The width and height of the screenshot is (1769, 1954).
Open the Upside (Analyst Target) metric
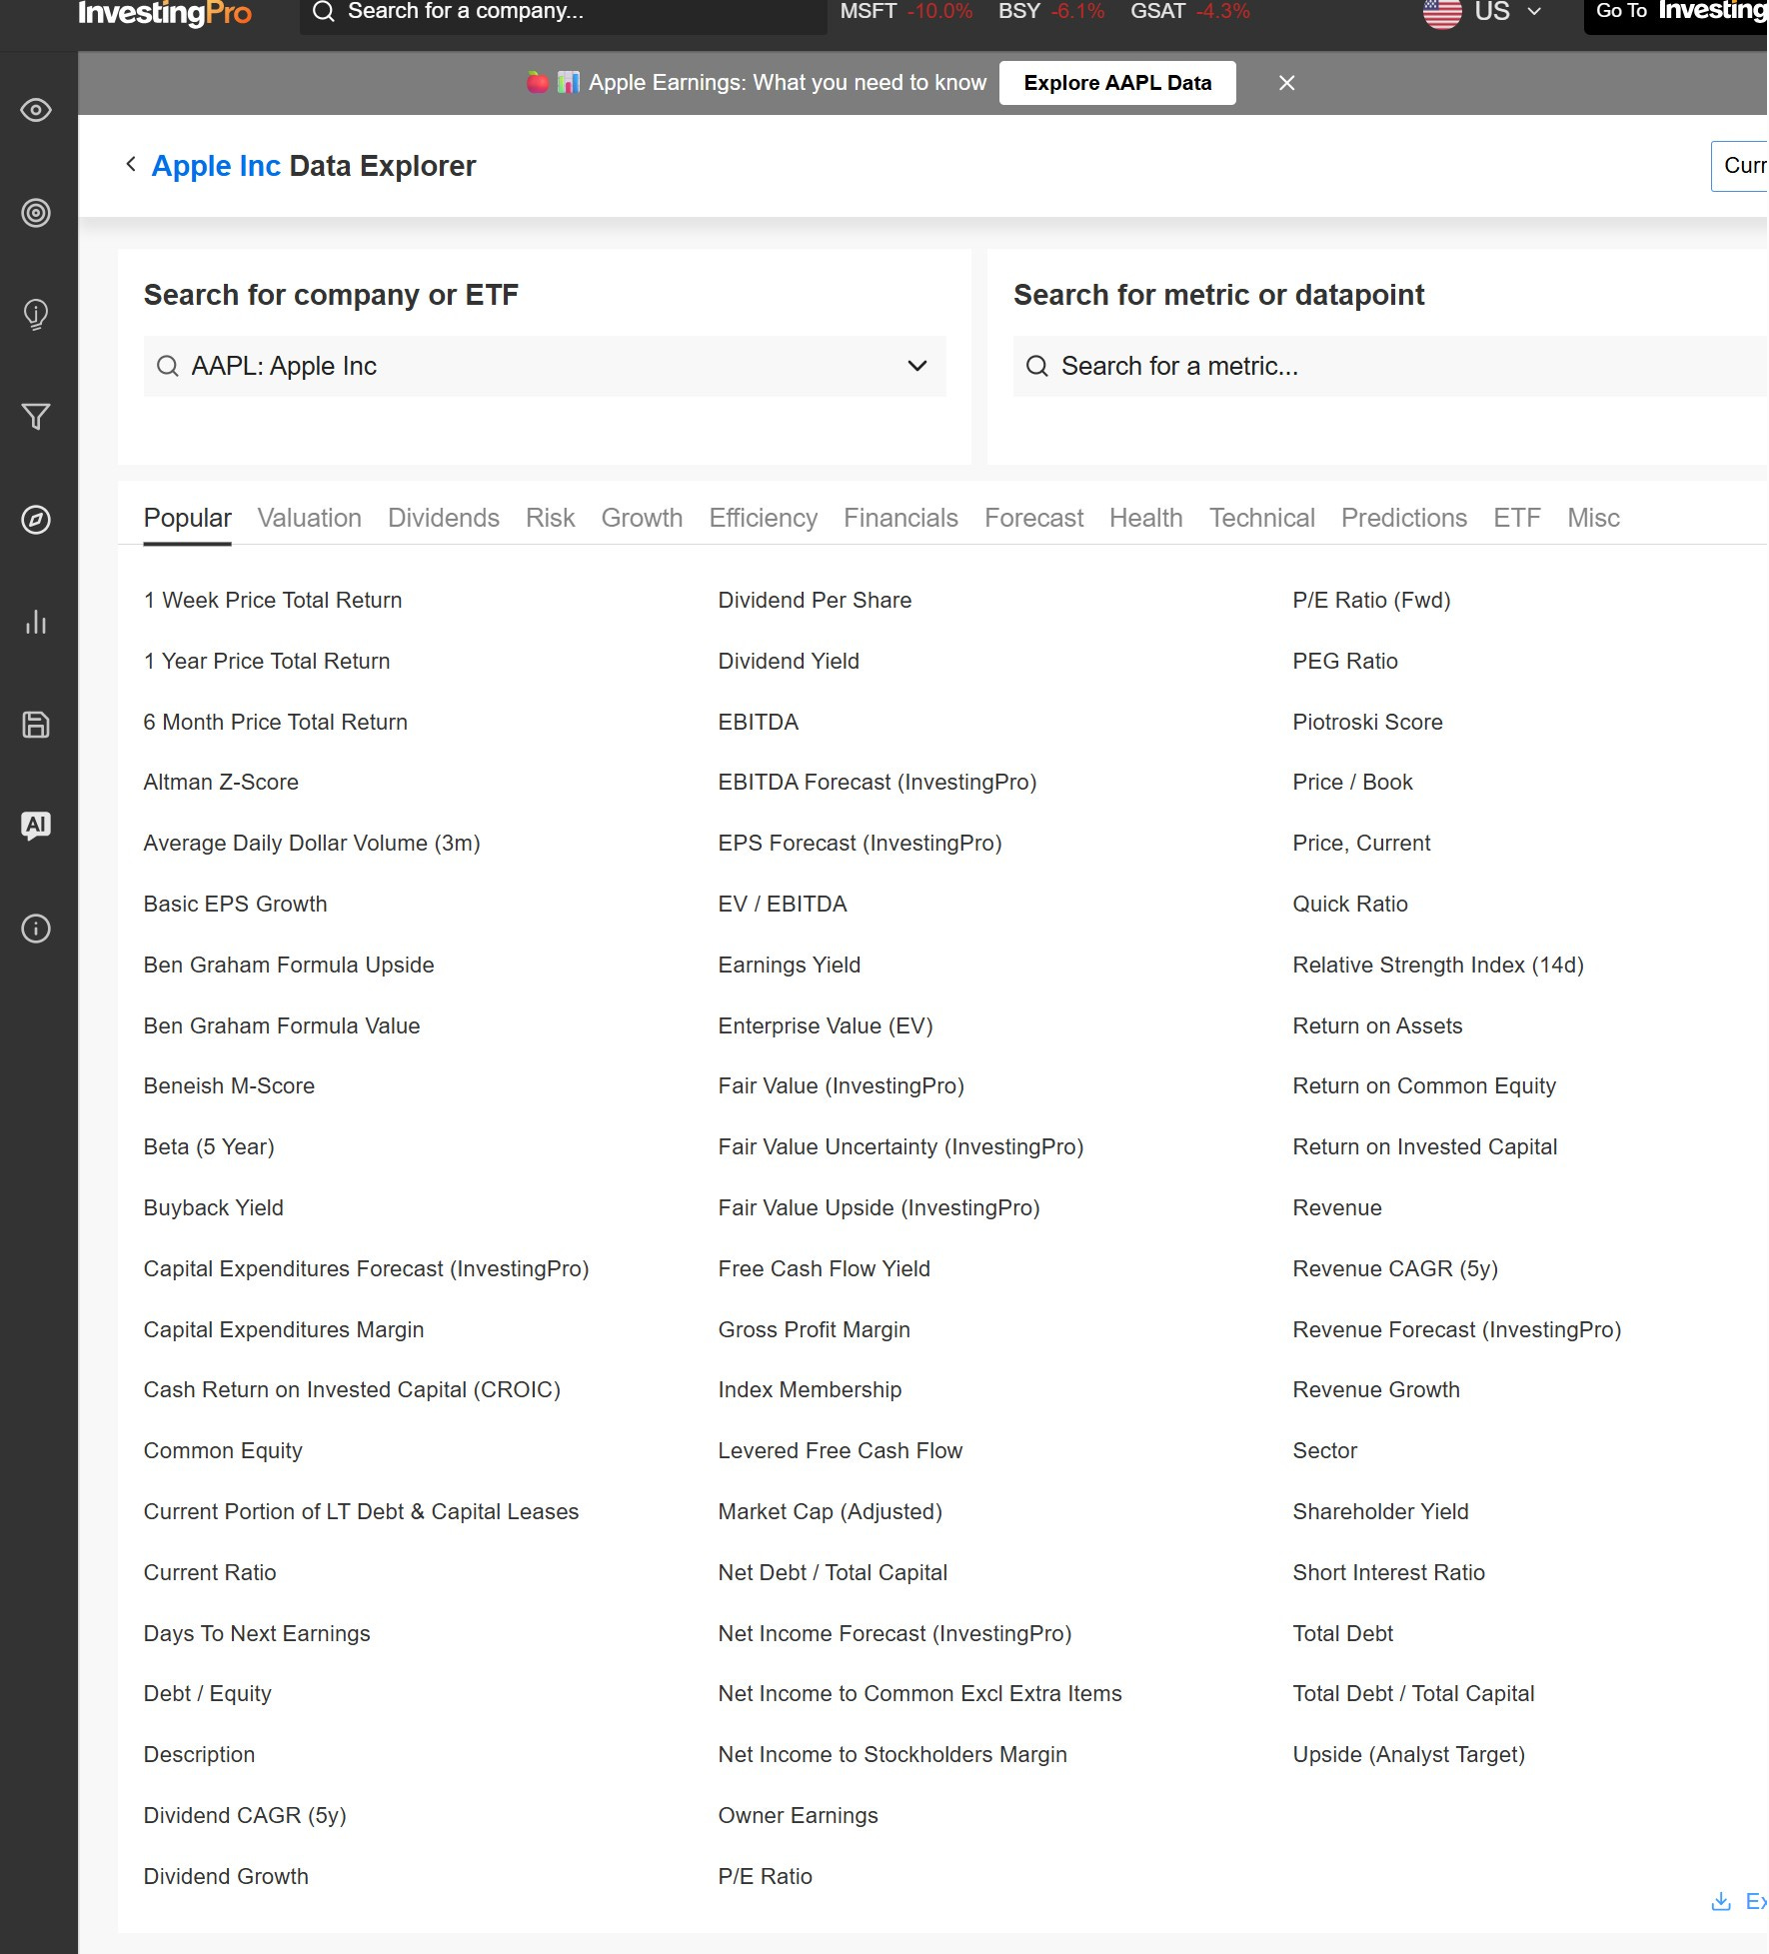coord(1408,1755)
